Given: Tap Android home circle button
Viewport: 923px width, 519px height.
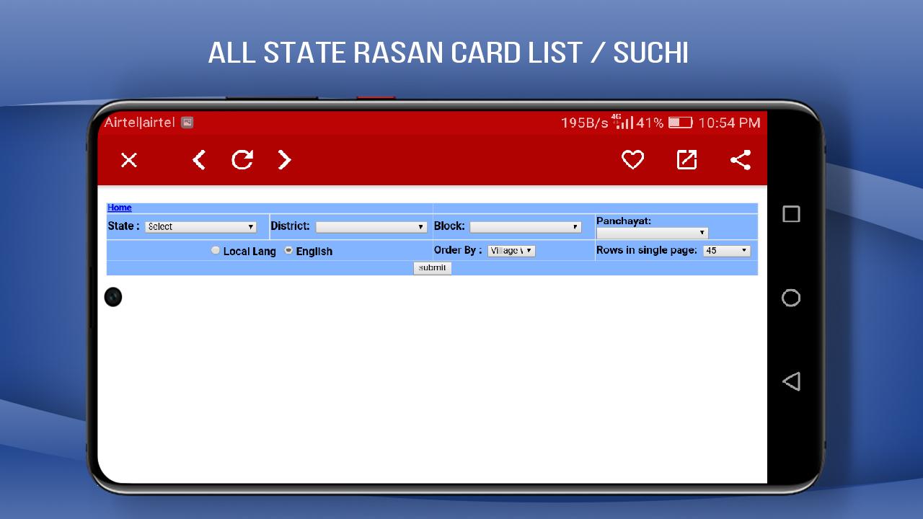Looking at the screenshot, I should [x=791, y=298].
